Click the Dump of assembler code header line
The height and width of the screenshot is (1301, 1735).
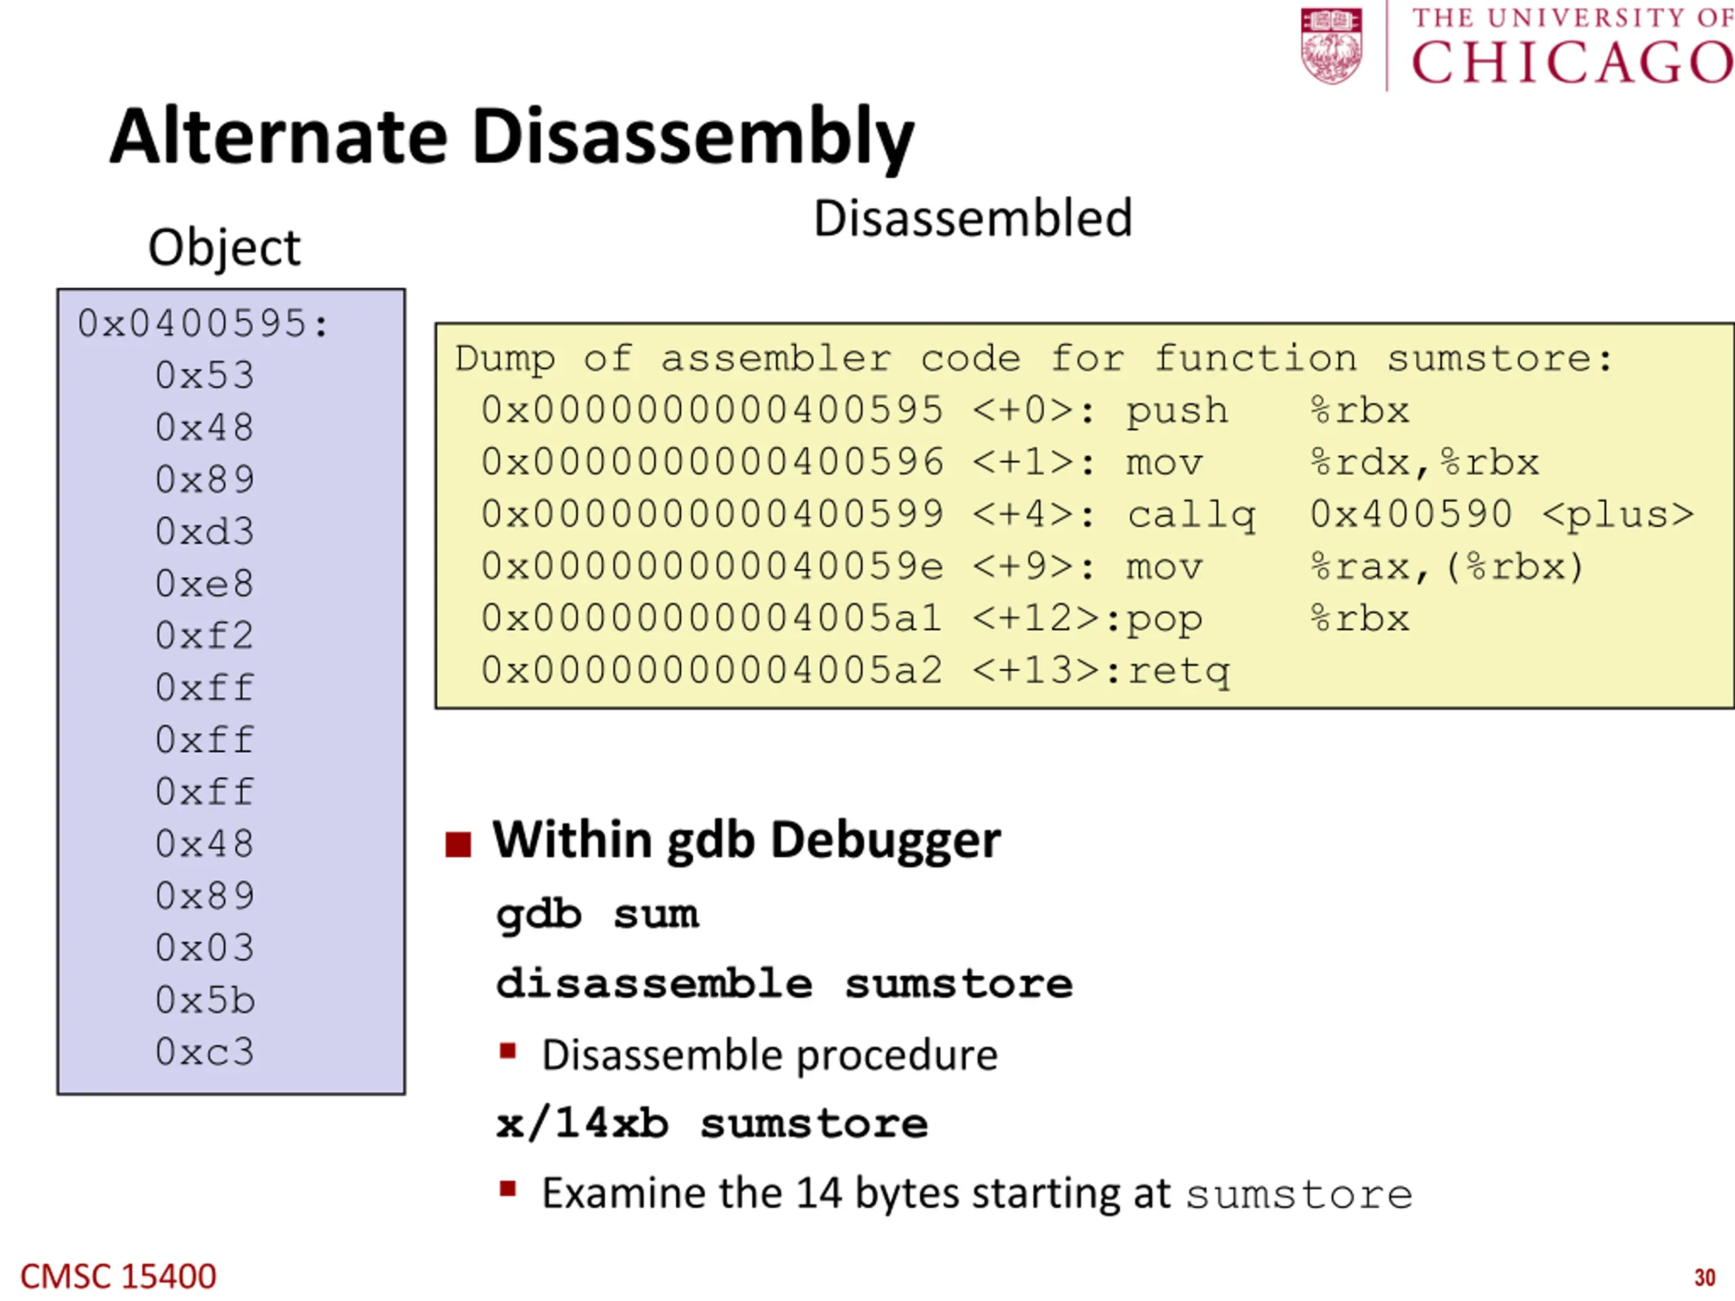(1035, 359)
